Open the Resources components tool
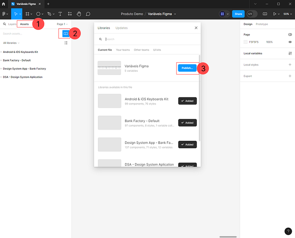The width and height of the screenshot is (295, 238). 70,14
